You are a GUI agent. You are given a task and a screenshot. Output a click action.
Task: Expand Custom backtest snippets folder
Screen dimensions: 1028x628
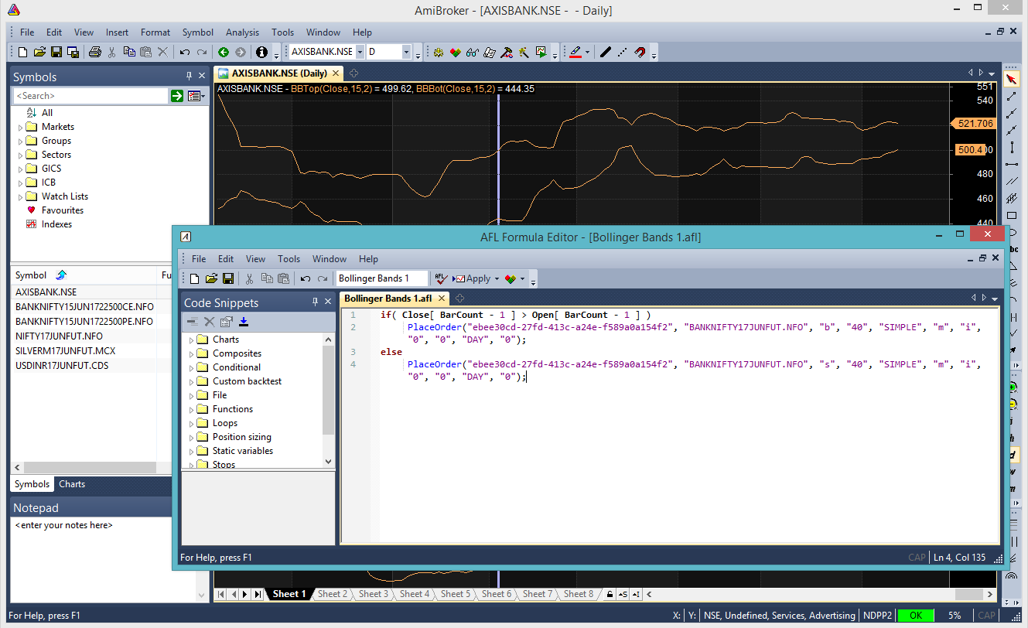click(191, 381)
